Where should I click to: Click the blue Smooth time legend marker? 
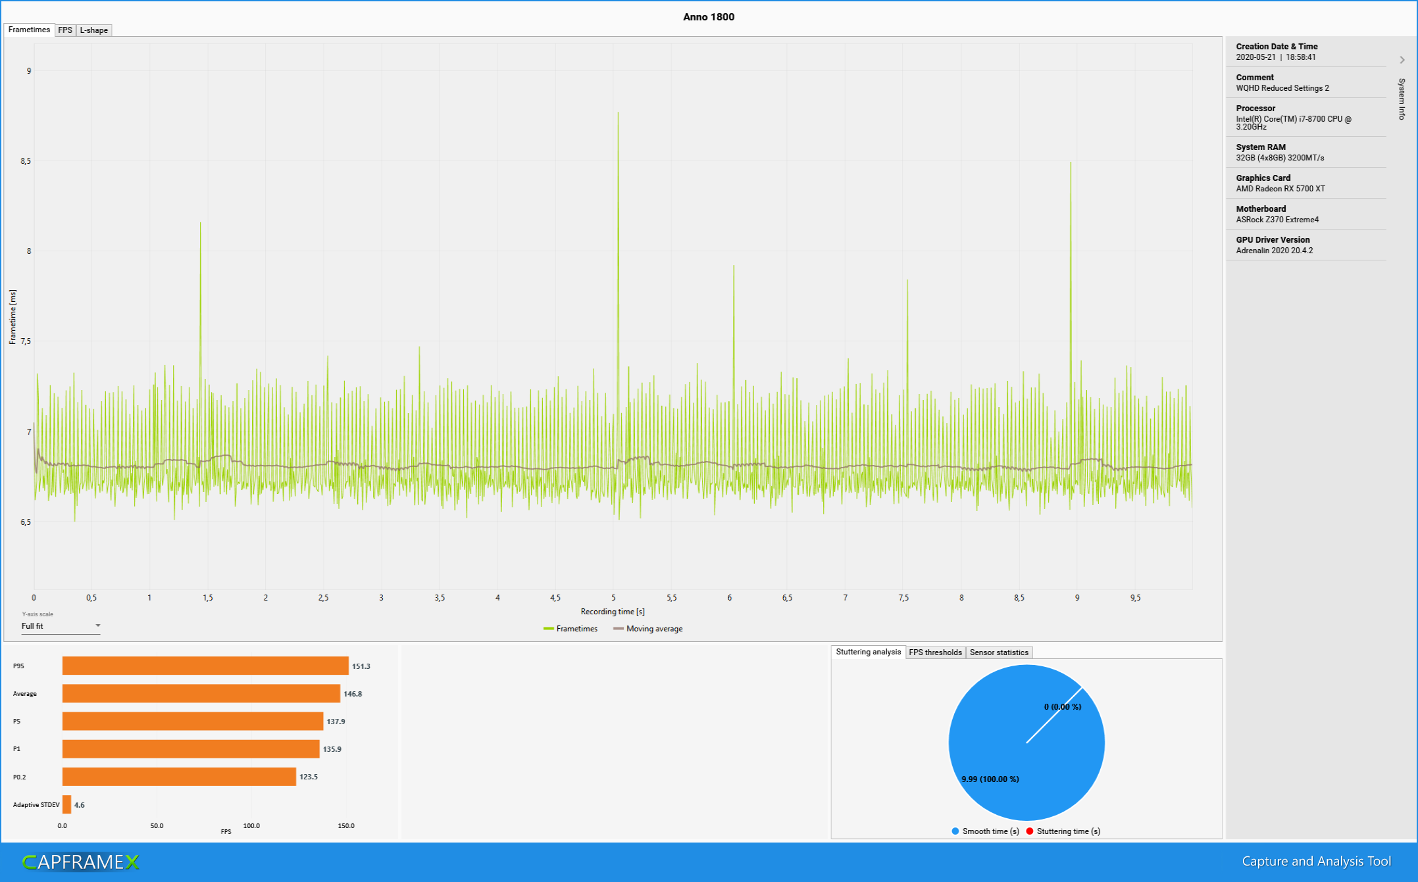click(955, 831)
